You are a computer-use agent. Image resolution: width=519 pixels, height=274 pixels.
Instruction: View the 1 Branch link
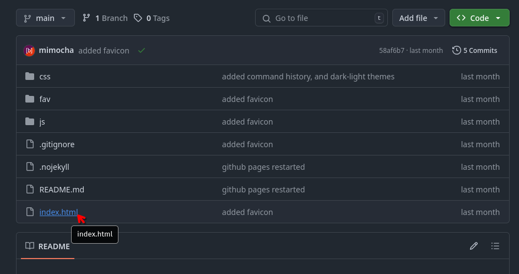tap(111, 18)
